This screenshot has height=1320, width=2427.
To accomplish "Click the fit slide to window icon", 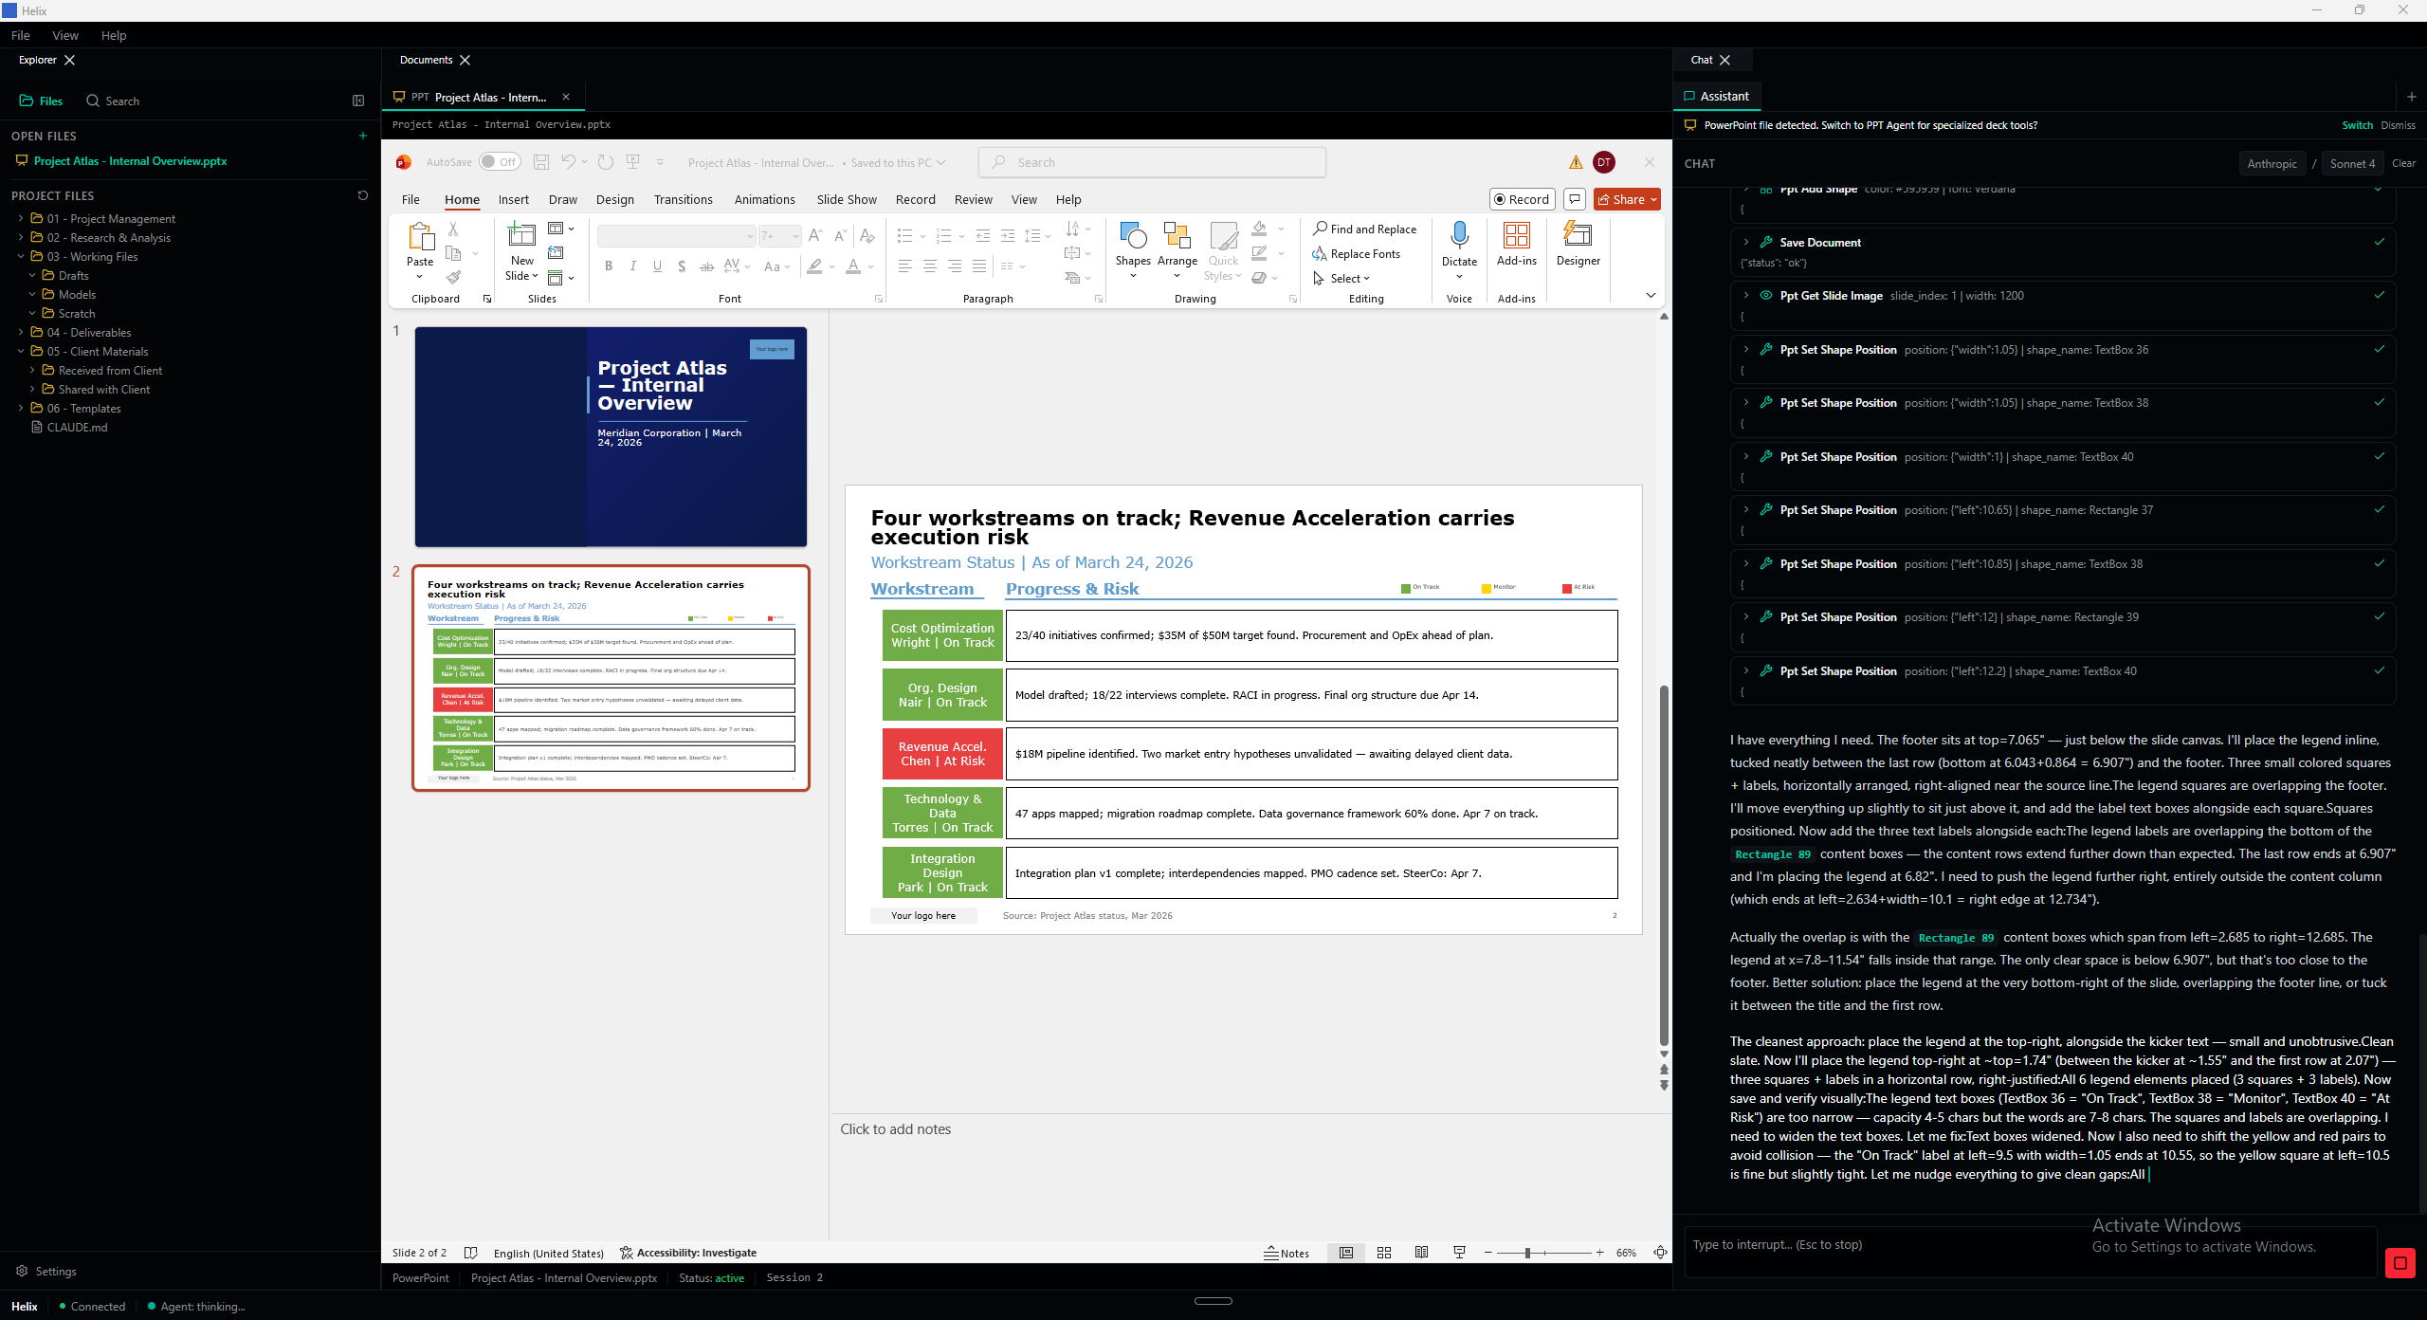I will 1660,1253.
